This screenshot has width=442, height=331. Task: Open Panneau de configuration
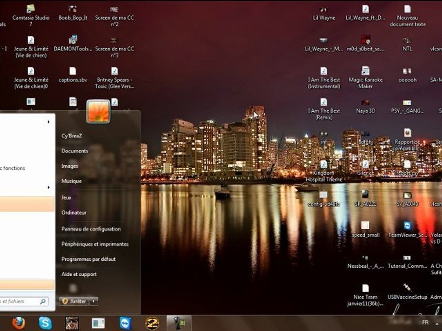(x=91, y=229)
